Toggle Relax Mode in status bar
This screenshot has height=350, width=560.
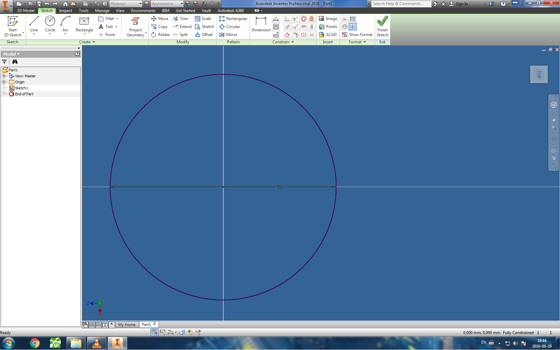pos(198,332)
